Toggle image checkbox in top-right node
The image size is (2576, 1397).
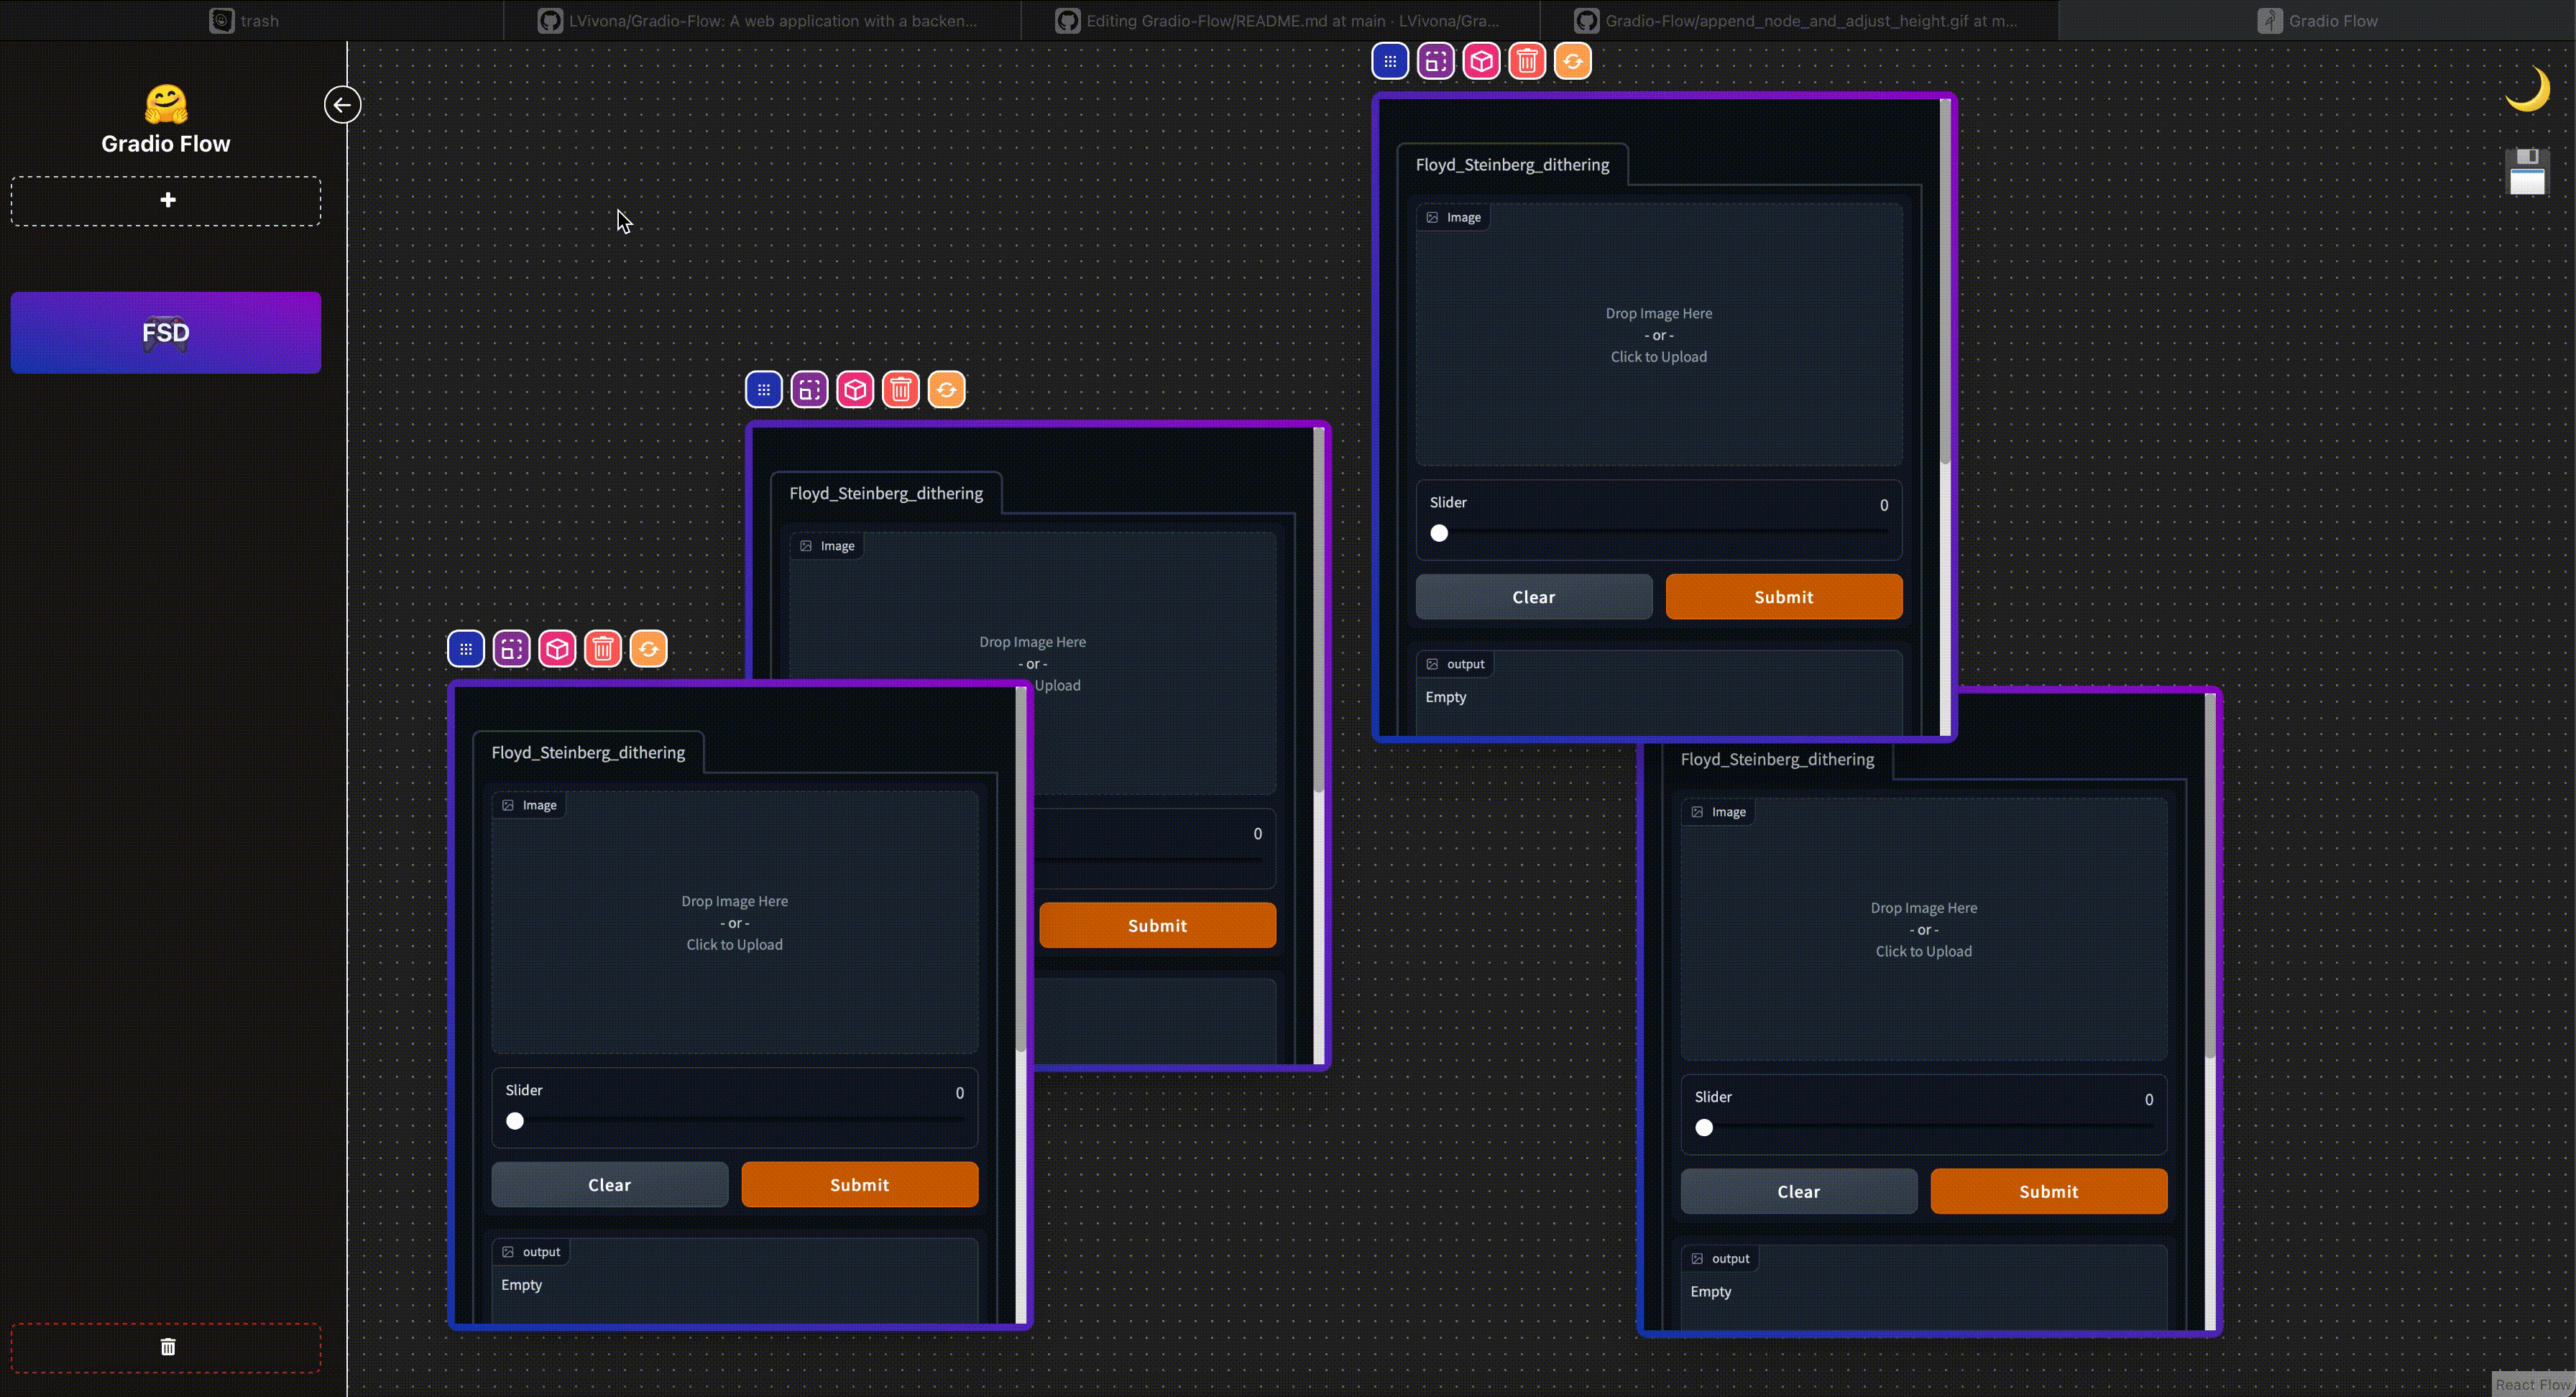tap(1432, 217)
